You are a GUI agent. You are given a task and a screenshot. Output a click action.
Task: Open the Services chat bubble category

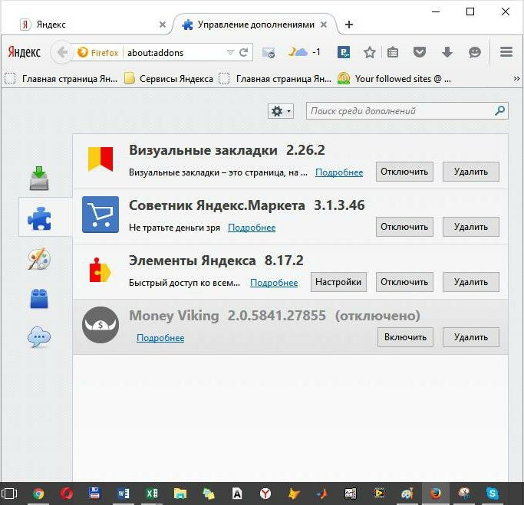click(x=39, y=337)
